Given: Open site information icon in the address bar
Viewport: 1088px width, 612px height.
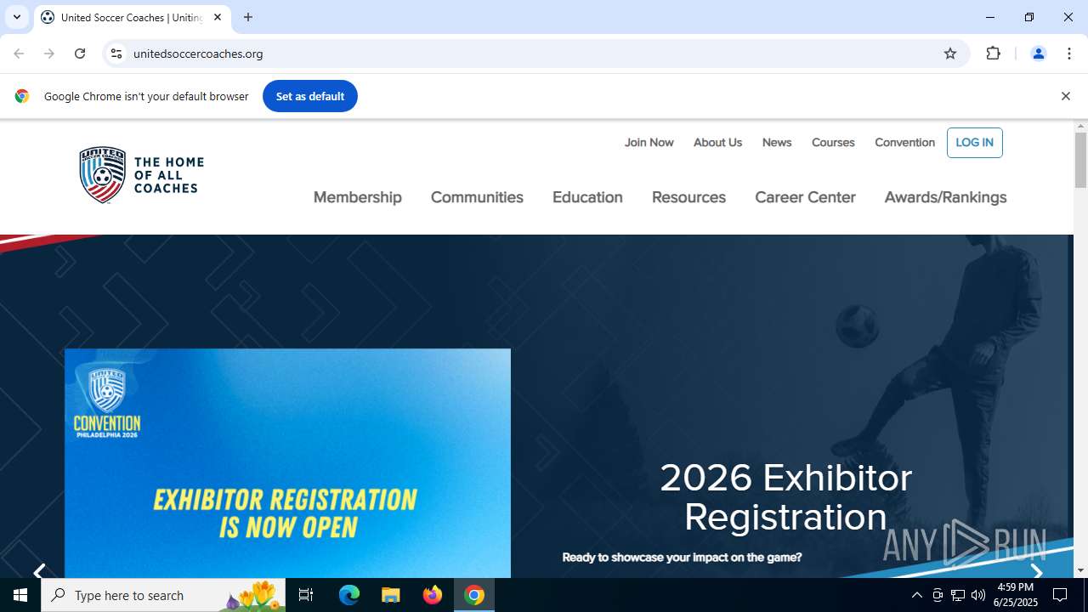Looking at the screenshot, I should (x=116, y=54).
